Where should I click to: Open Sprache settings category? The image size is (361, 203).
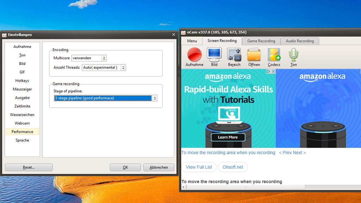click(22, 140)
